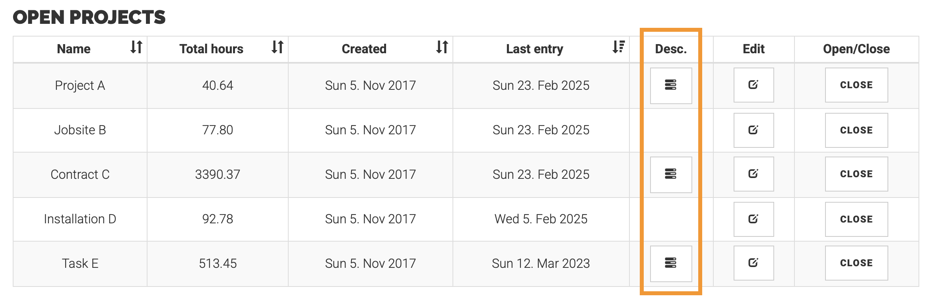
Task: Open description for Task E
Action: coord(670,263)
